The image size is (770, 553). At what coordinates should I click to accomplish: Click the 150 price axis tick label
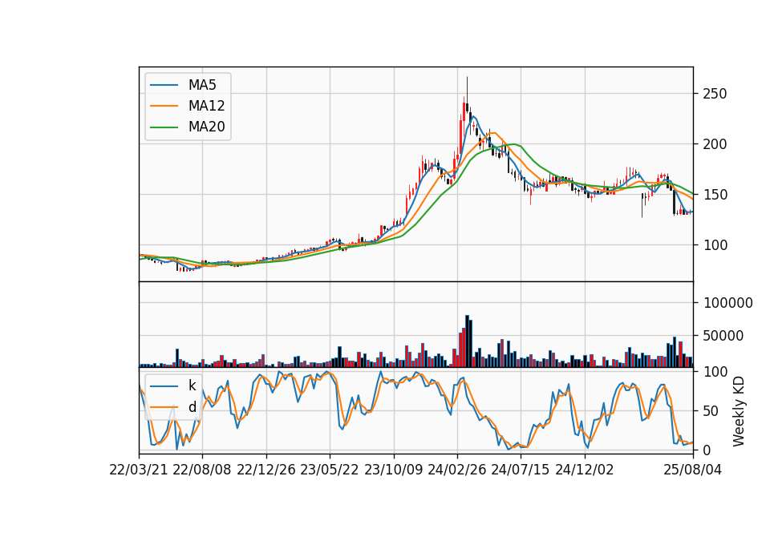[x=715, y=195]
